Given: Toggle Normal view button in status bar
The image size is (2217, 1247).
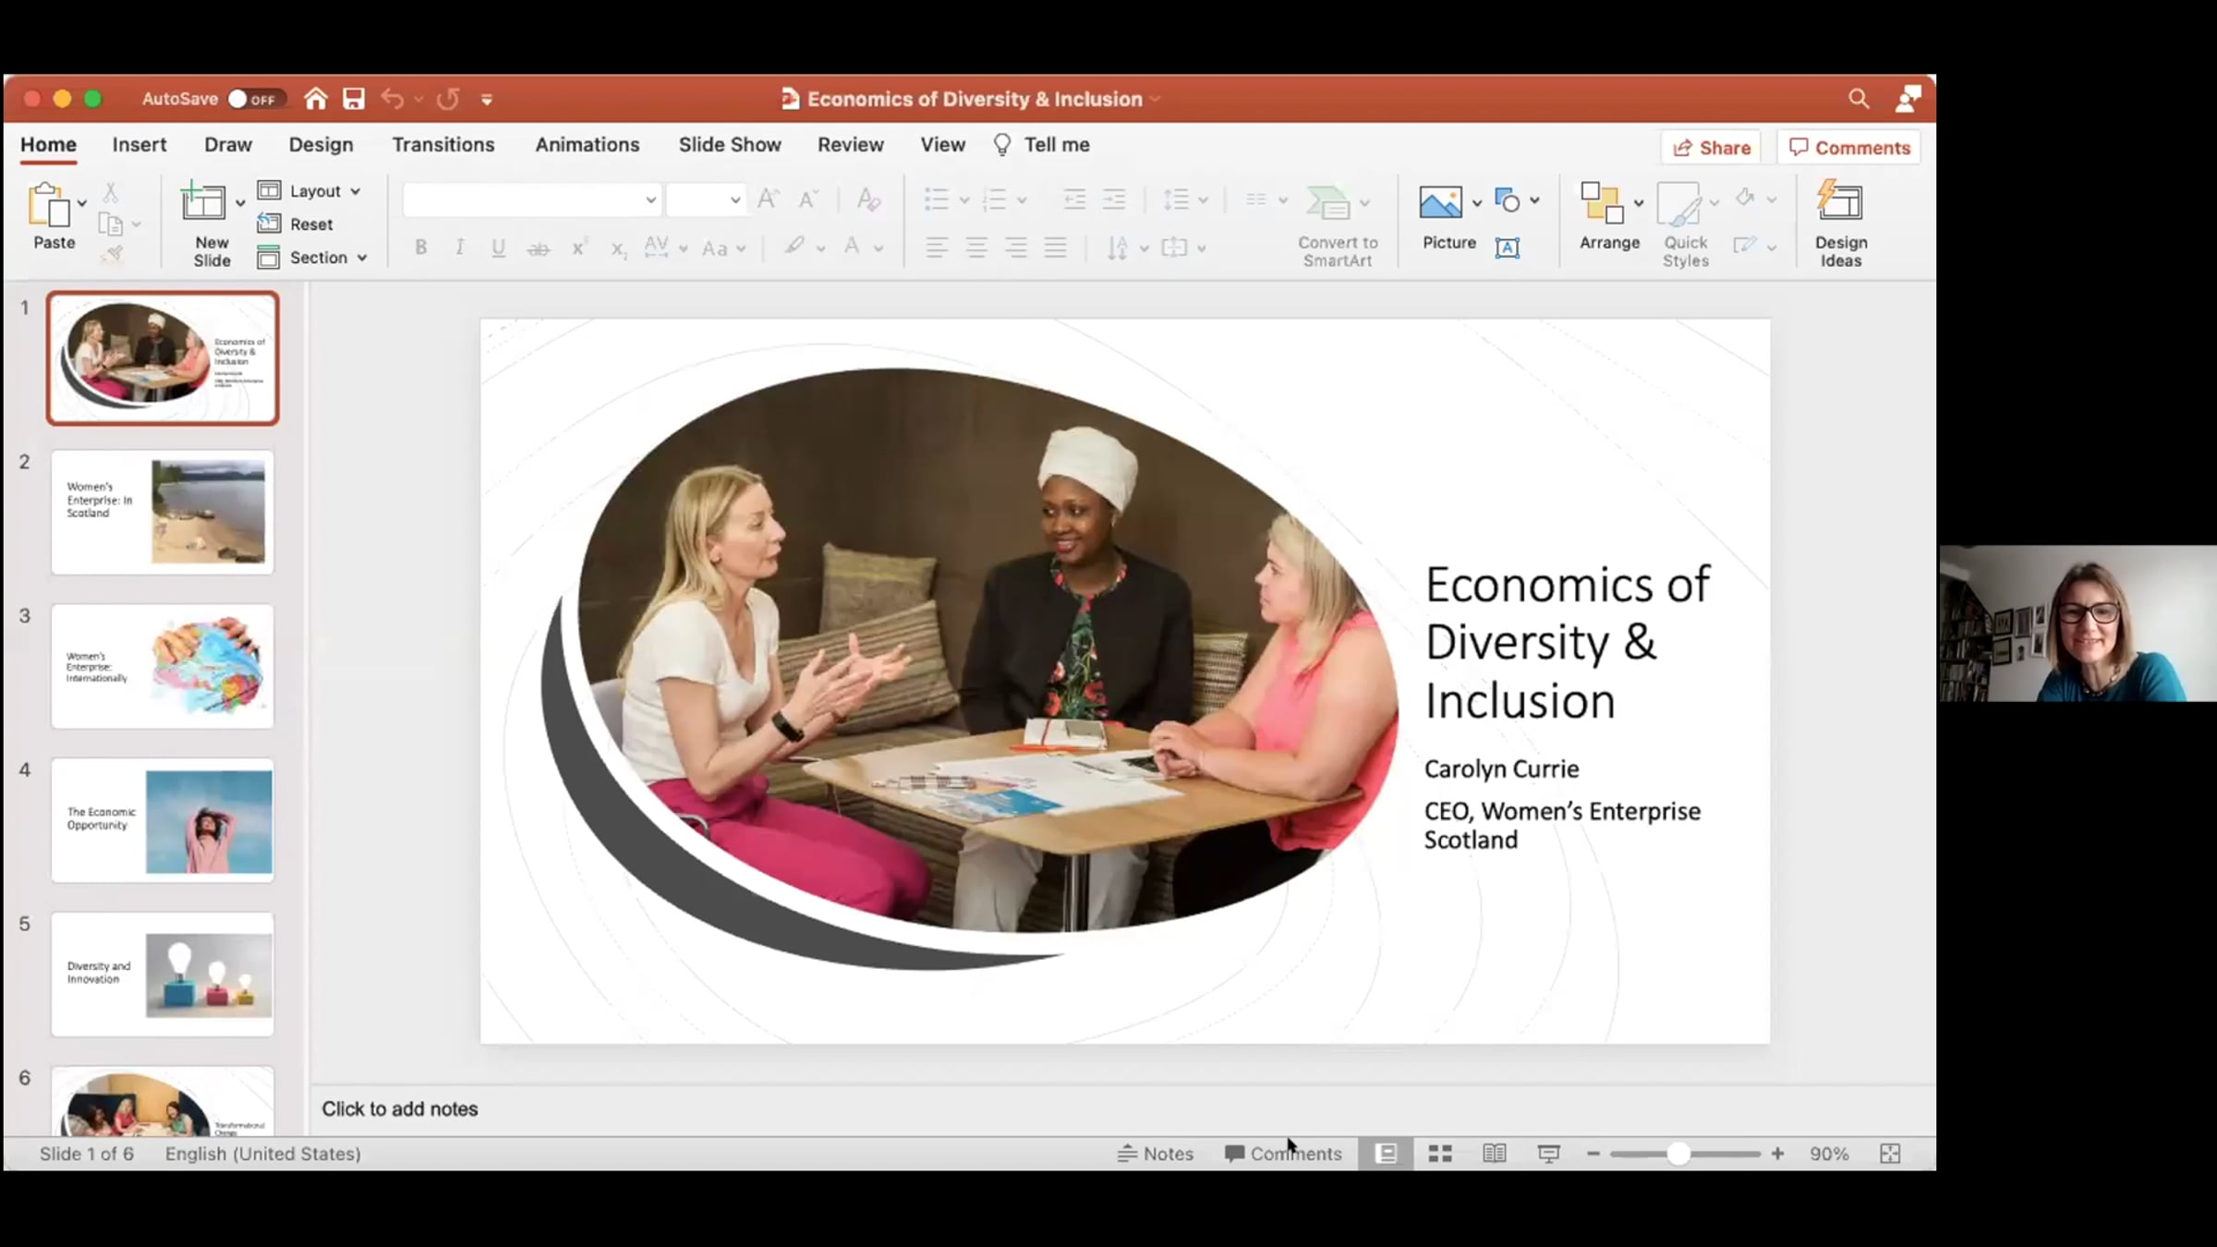Looking at the screenshot, I should click(1386, 1154).
